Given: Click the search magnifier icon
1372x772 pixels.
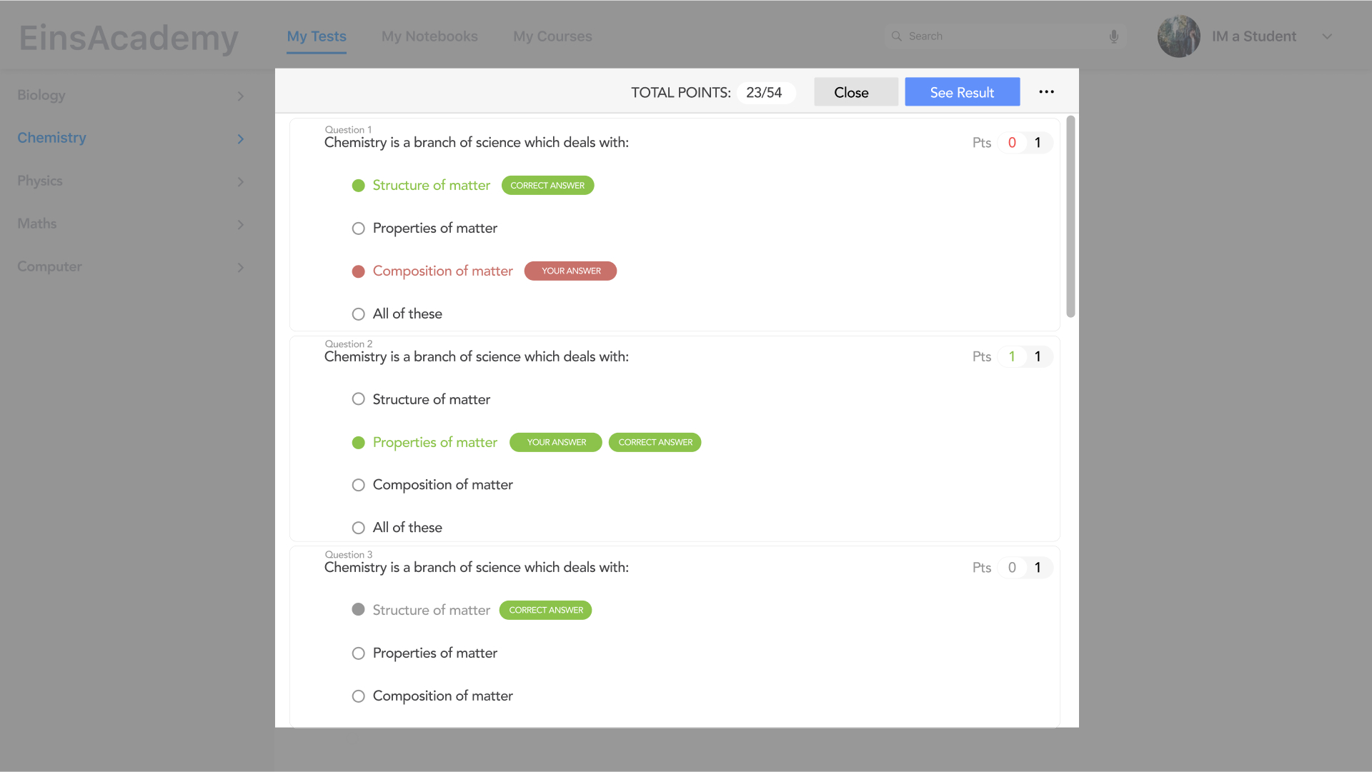Looking at the screenshot, I should coord(896,36).
